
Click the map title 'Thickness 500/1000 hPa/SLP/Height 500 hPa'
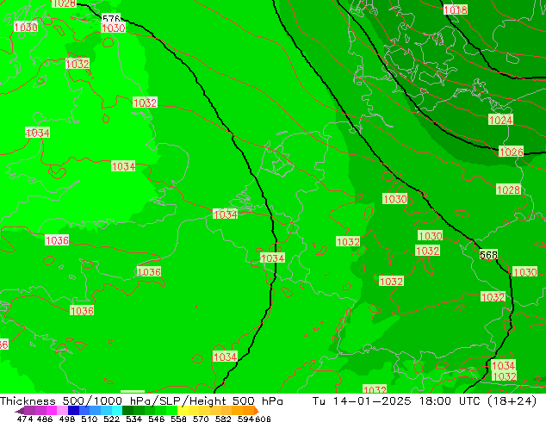click(x=141, y=401)
